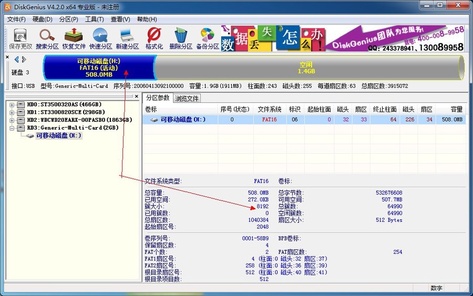Go to next disk with right arrow

pos(24,59)
